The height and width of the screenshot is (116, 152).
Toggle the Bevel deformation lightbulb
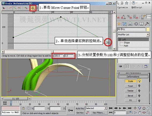coord(139,96)
